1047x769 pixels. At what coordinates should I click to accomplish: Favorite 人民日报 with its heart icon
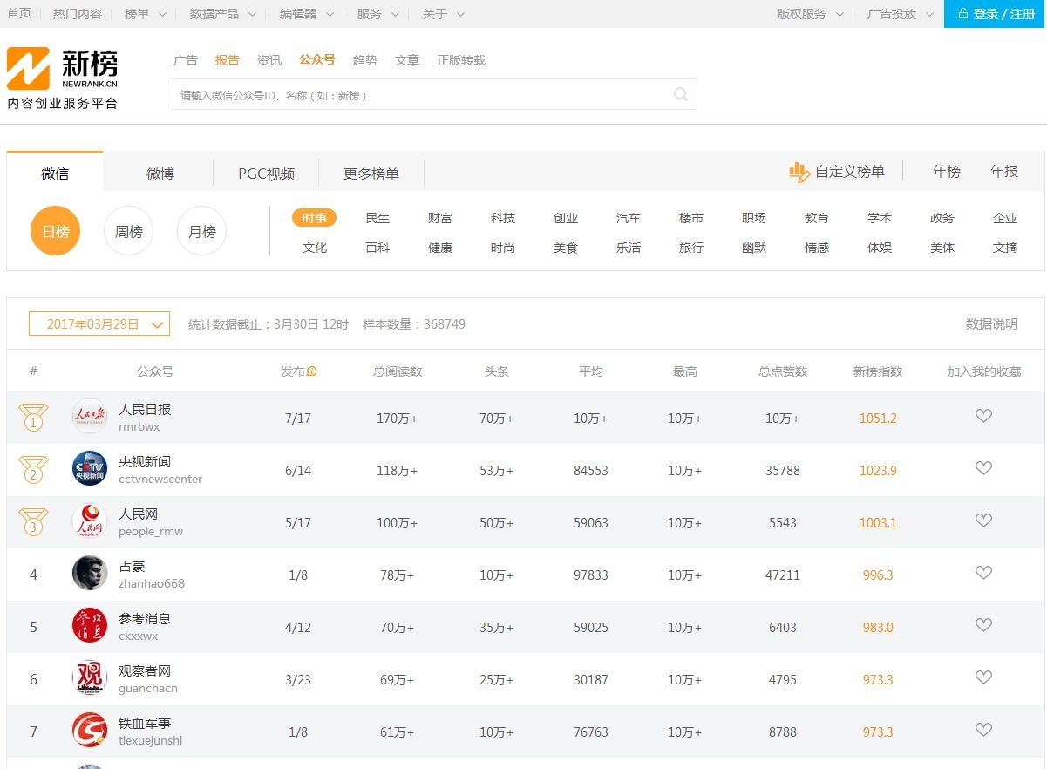(x=983, y=417)
